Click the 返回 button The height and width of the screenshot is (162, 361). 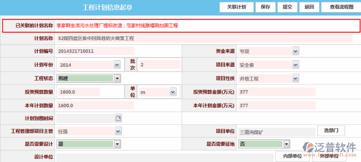click(x=309, y=7)
